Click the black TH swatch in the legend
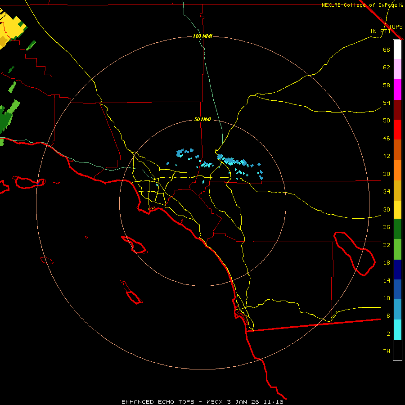The width and height of the screenshot is (405, 405). pos(397,350)
